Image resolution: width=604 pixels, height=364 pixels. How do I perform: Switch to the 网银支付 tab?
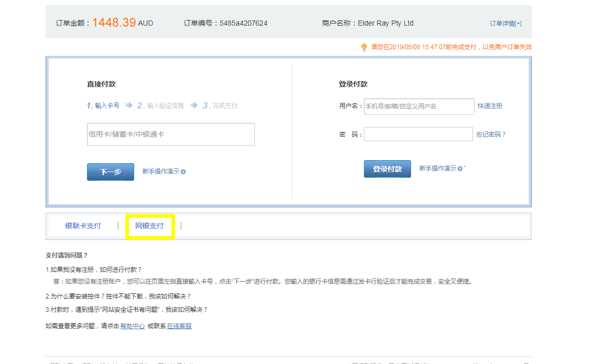click(x=149, y=225)
